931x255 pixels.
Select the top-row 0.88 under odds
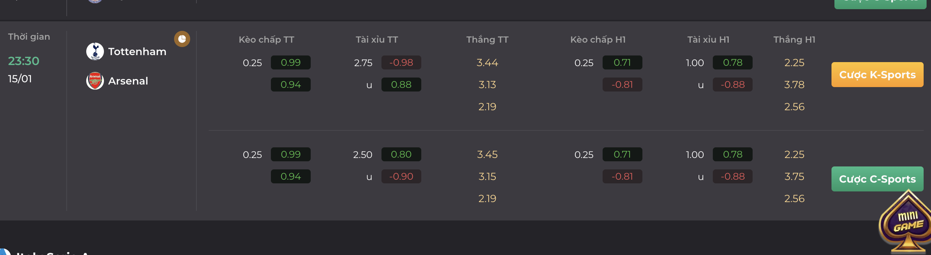coord(401,85)
